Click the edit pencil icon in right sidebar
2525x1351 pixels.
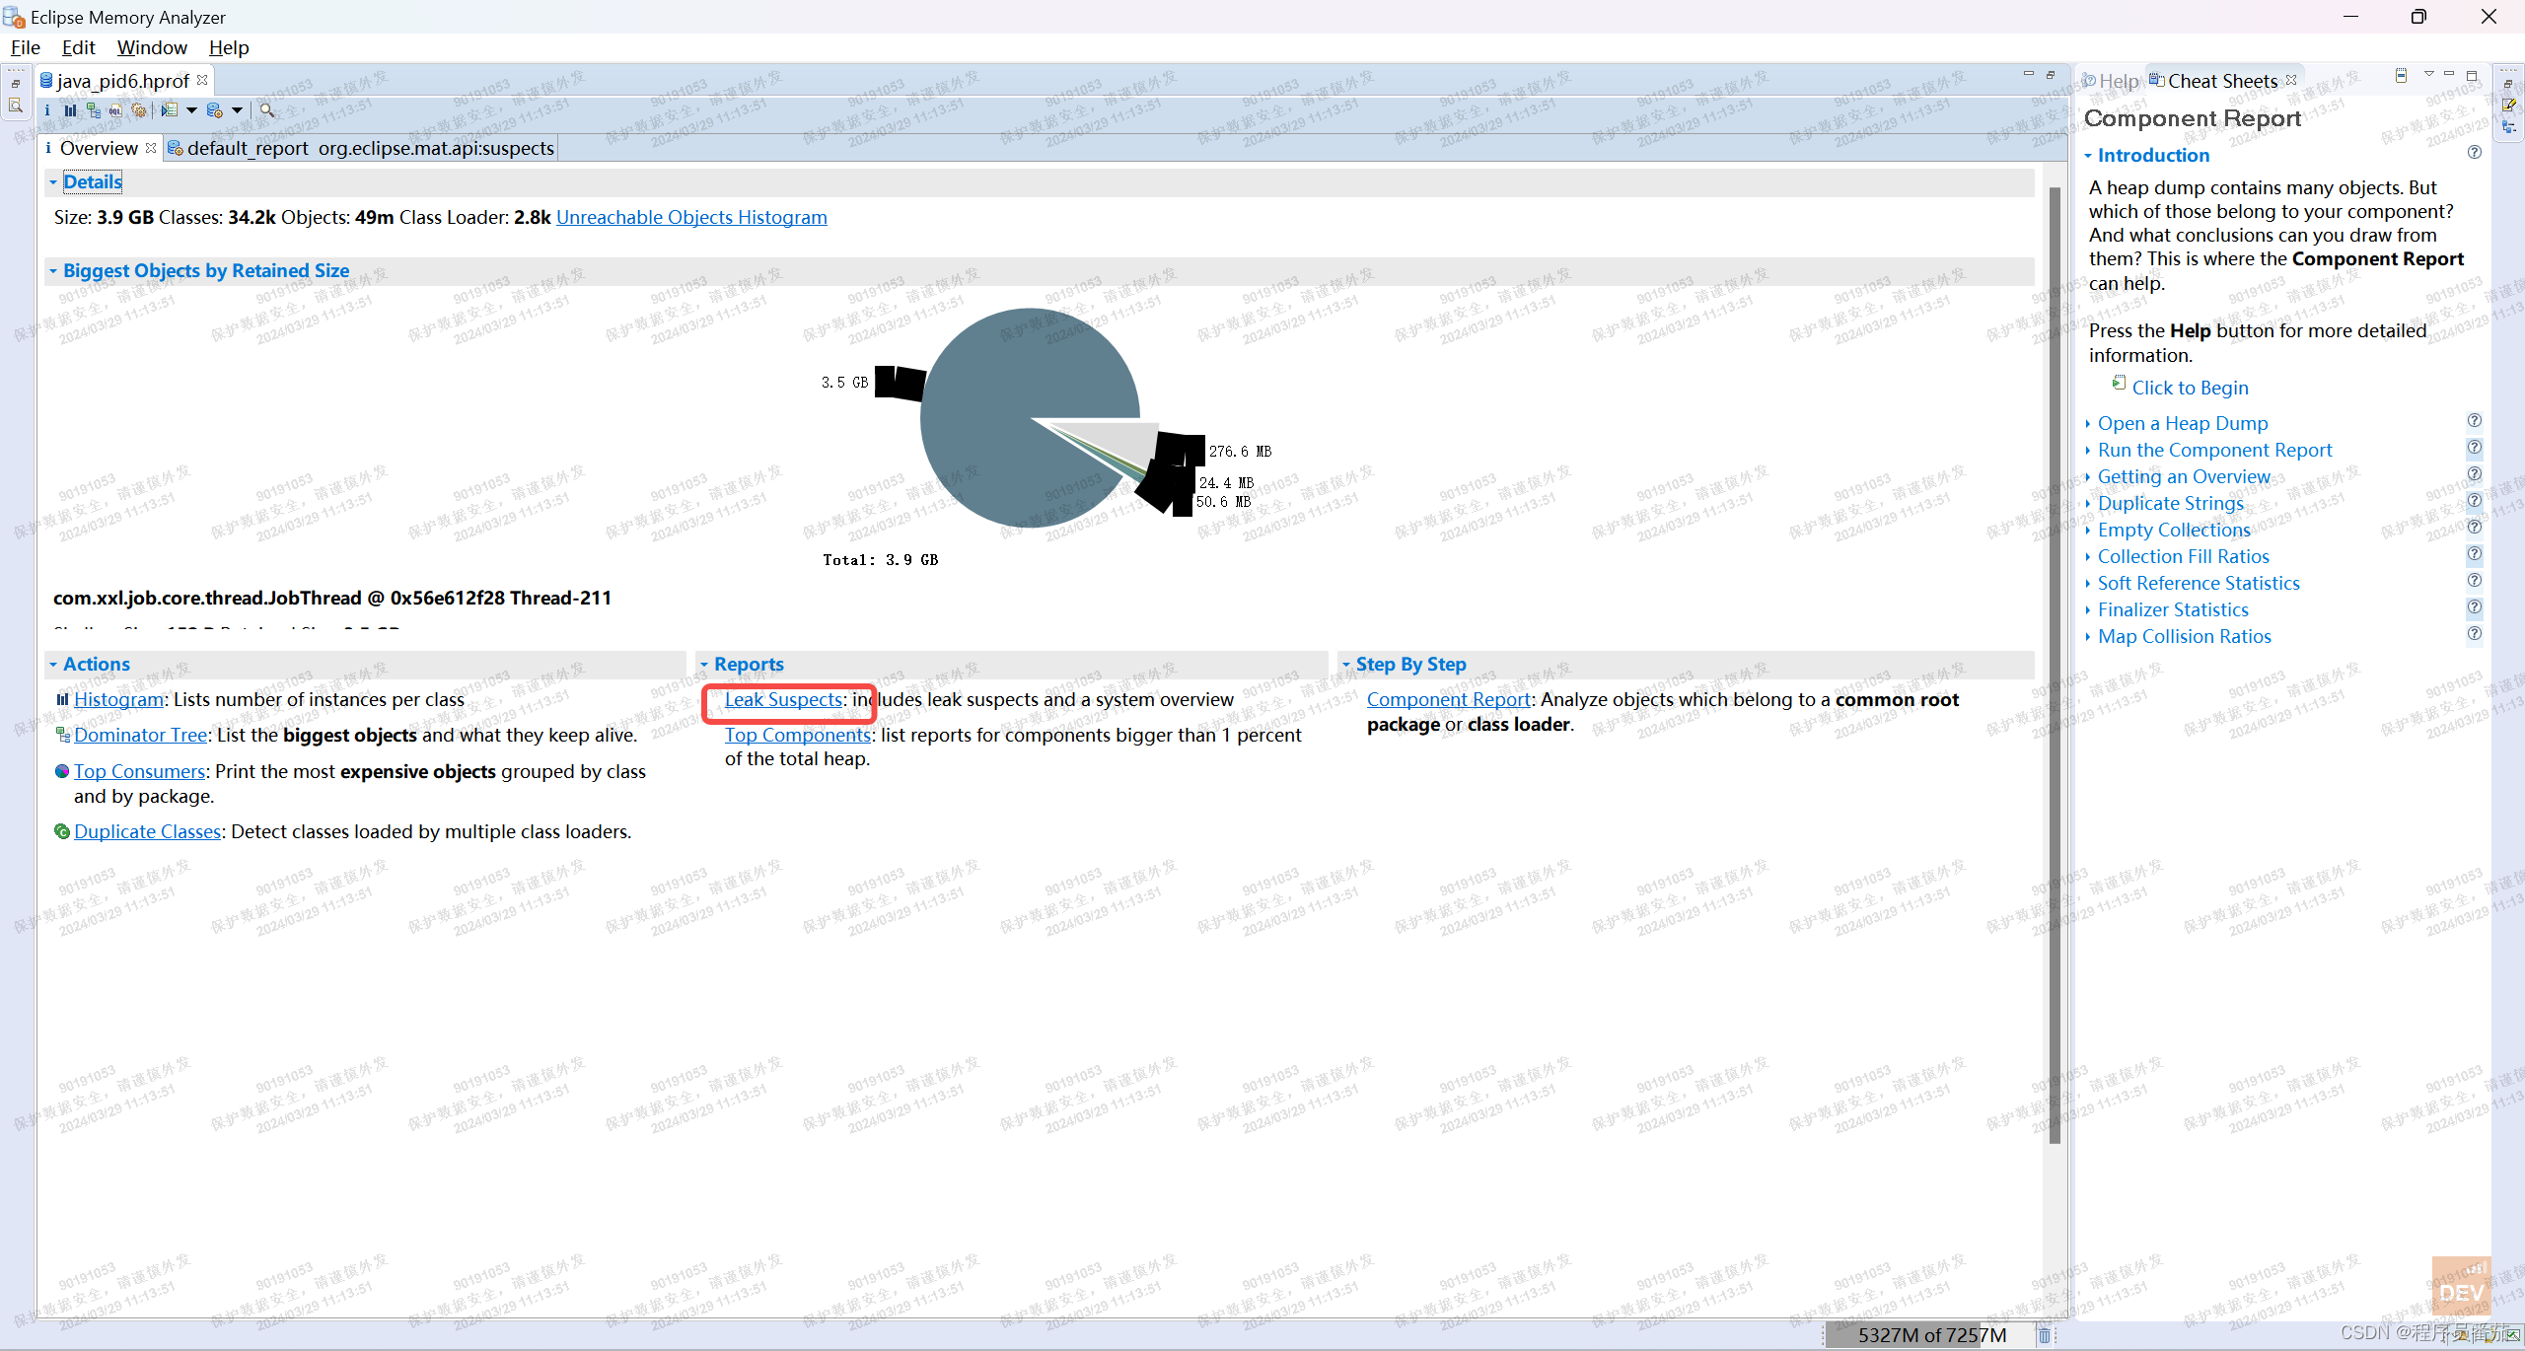pos(2508,106)
